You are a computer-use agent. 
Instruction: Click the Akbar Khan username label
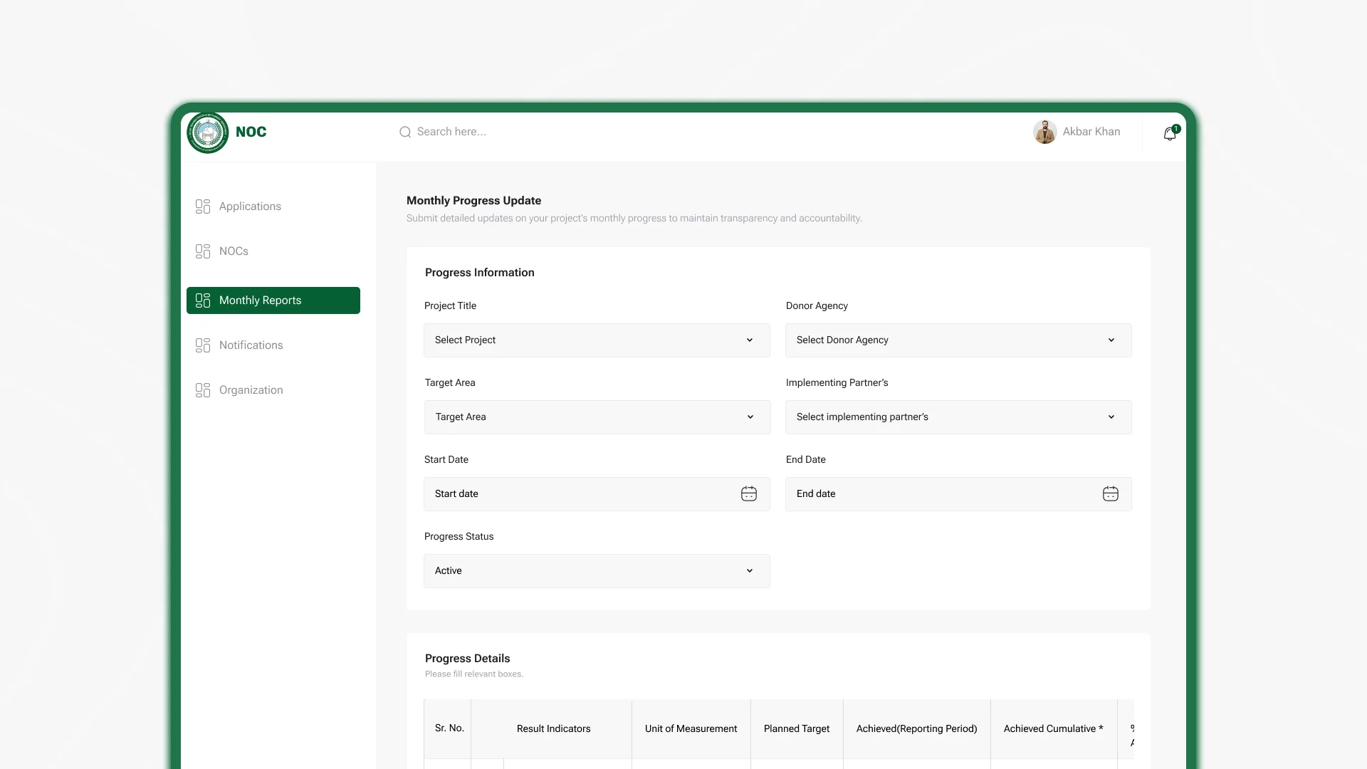[1091, 132]
